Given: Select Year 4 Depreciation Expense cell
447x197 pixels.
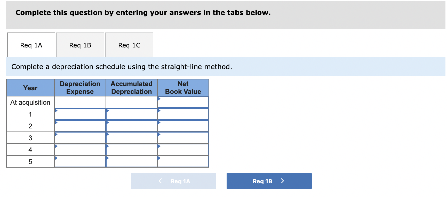Looking at the screenshot, I should [80, 150].
